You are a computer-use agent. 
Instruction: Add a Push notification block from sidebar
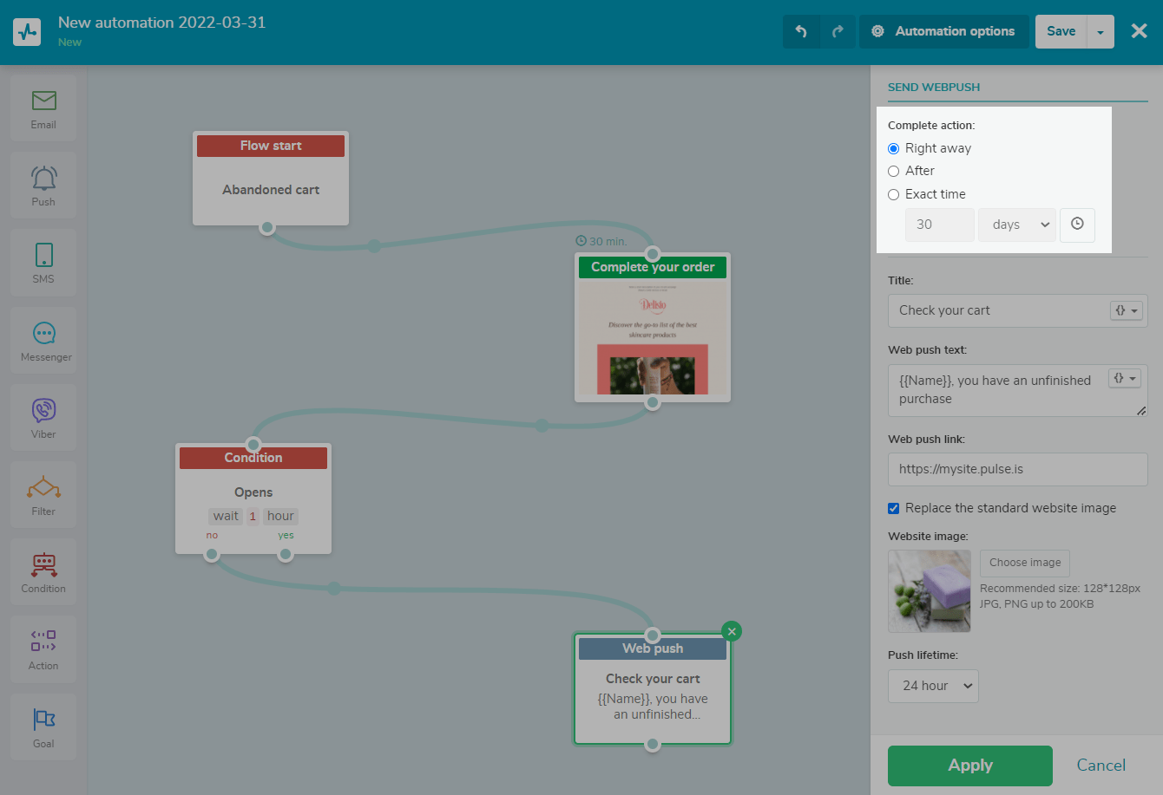pos(43,186)
